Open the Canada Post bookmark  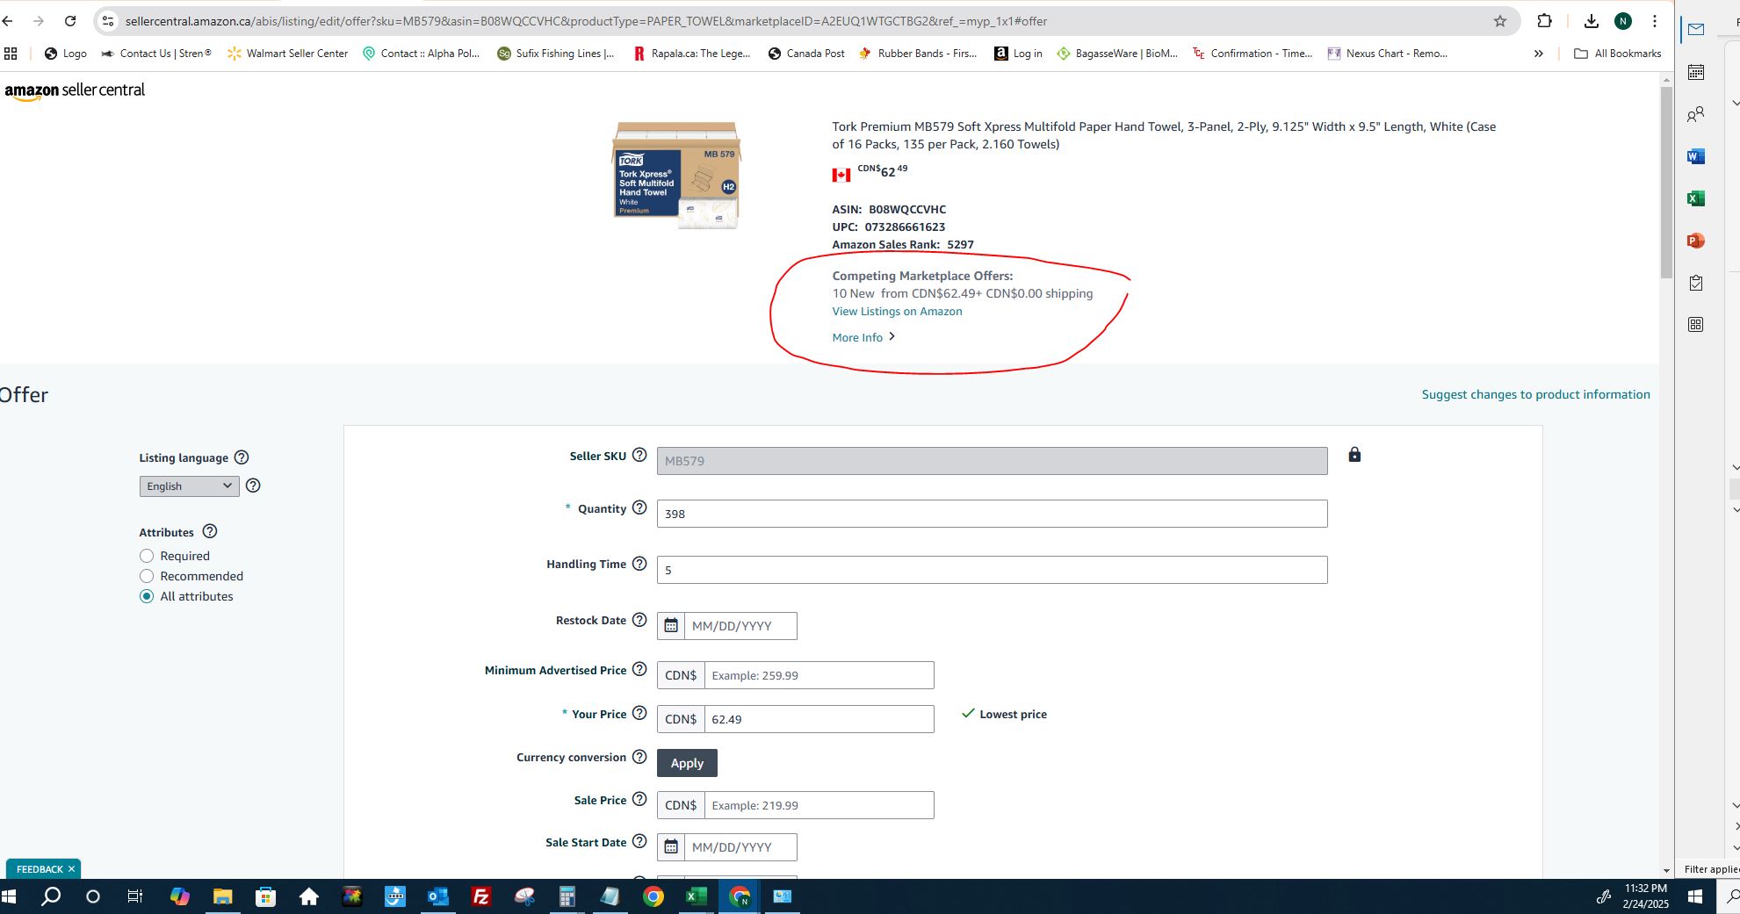click(x=805, y=54)
